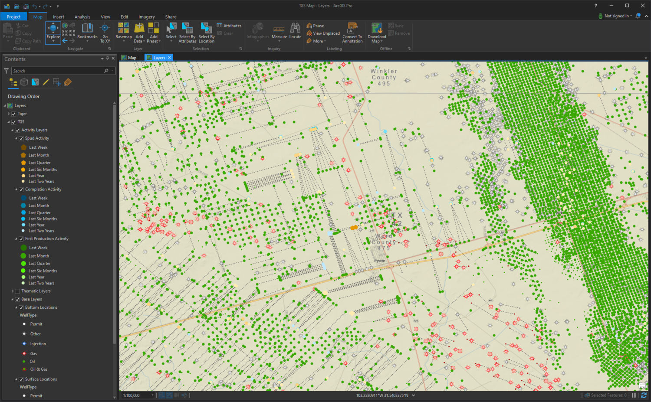Click Convert To Annotation
Viewport: 651px width, 402px height.
[x=352, y=33]
